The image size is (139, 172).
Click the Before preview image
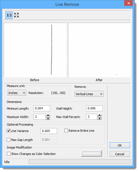click(35, 50)
